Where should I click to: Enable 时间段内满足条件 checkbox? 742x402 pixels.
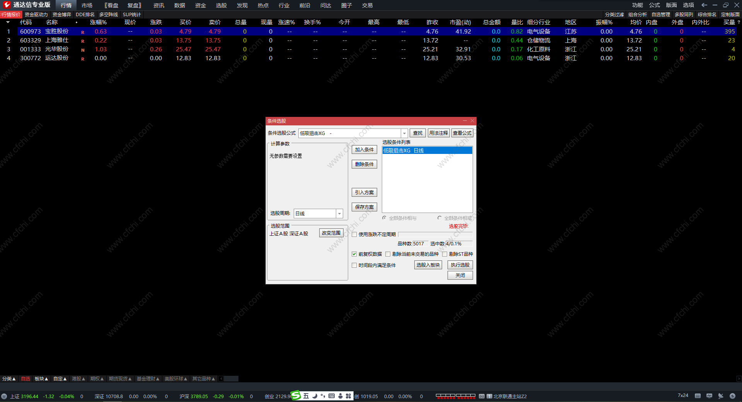pyautogui.click(x=354, y=265)
